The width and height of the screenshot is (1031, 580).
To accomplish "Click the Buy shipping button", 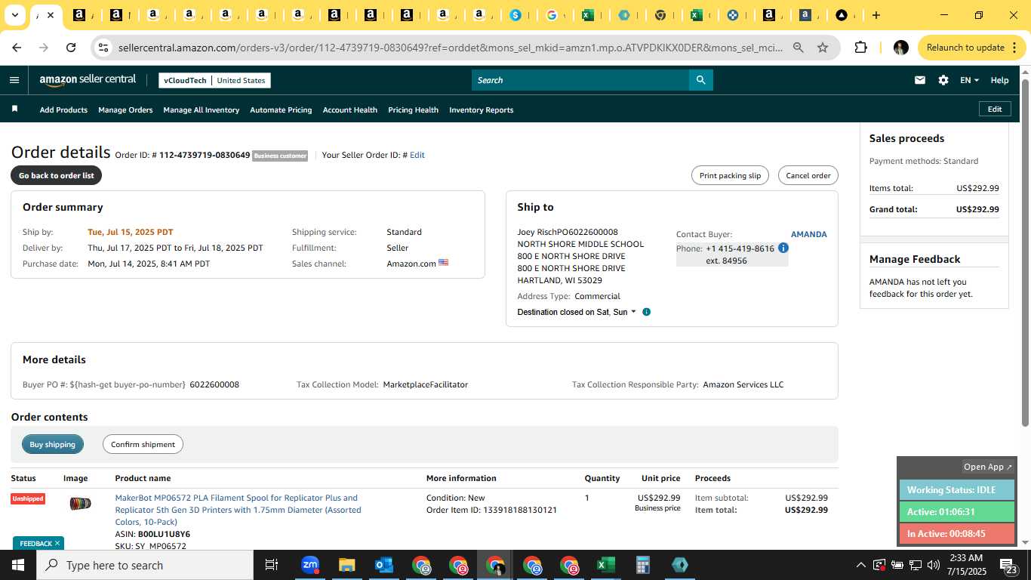I will point(52,444).
